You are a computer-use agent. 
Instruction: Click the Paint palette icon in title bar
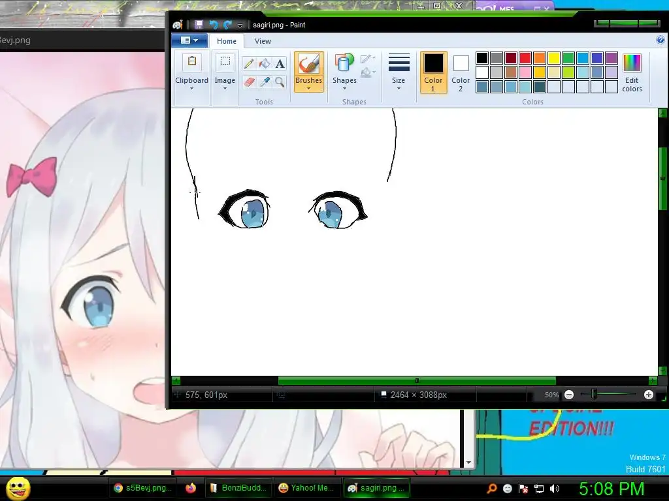[x=178, y=25]
